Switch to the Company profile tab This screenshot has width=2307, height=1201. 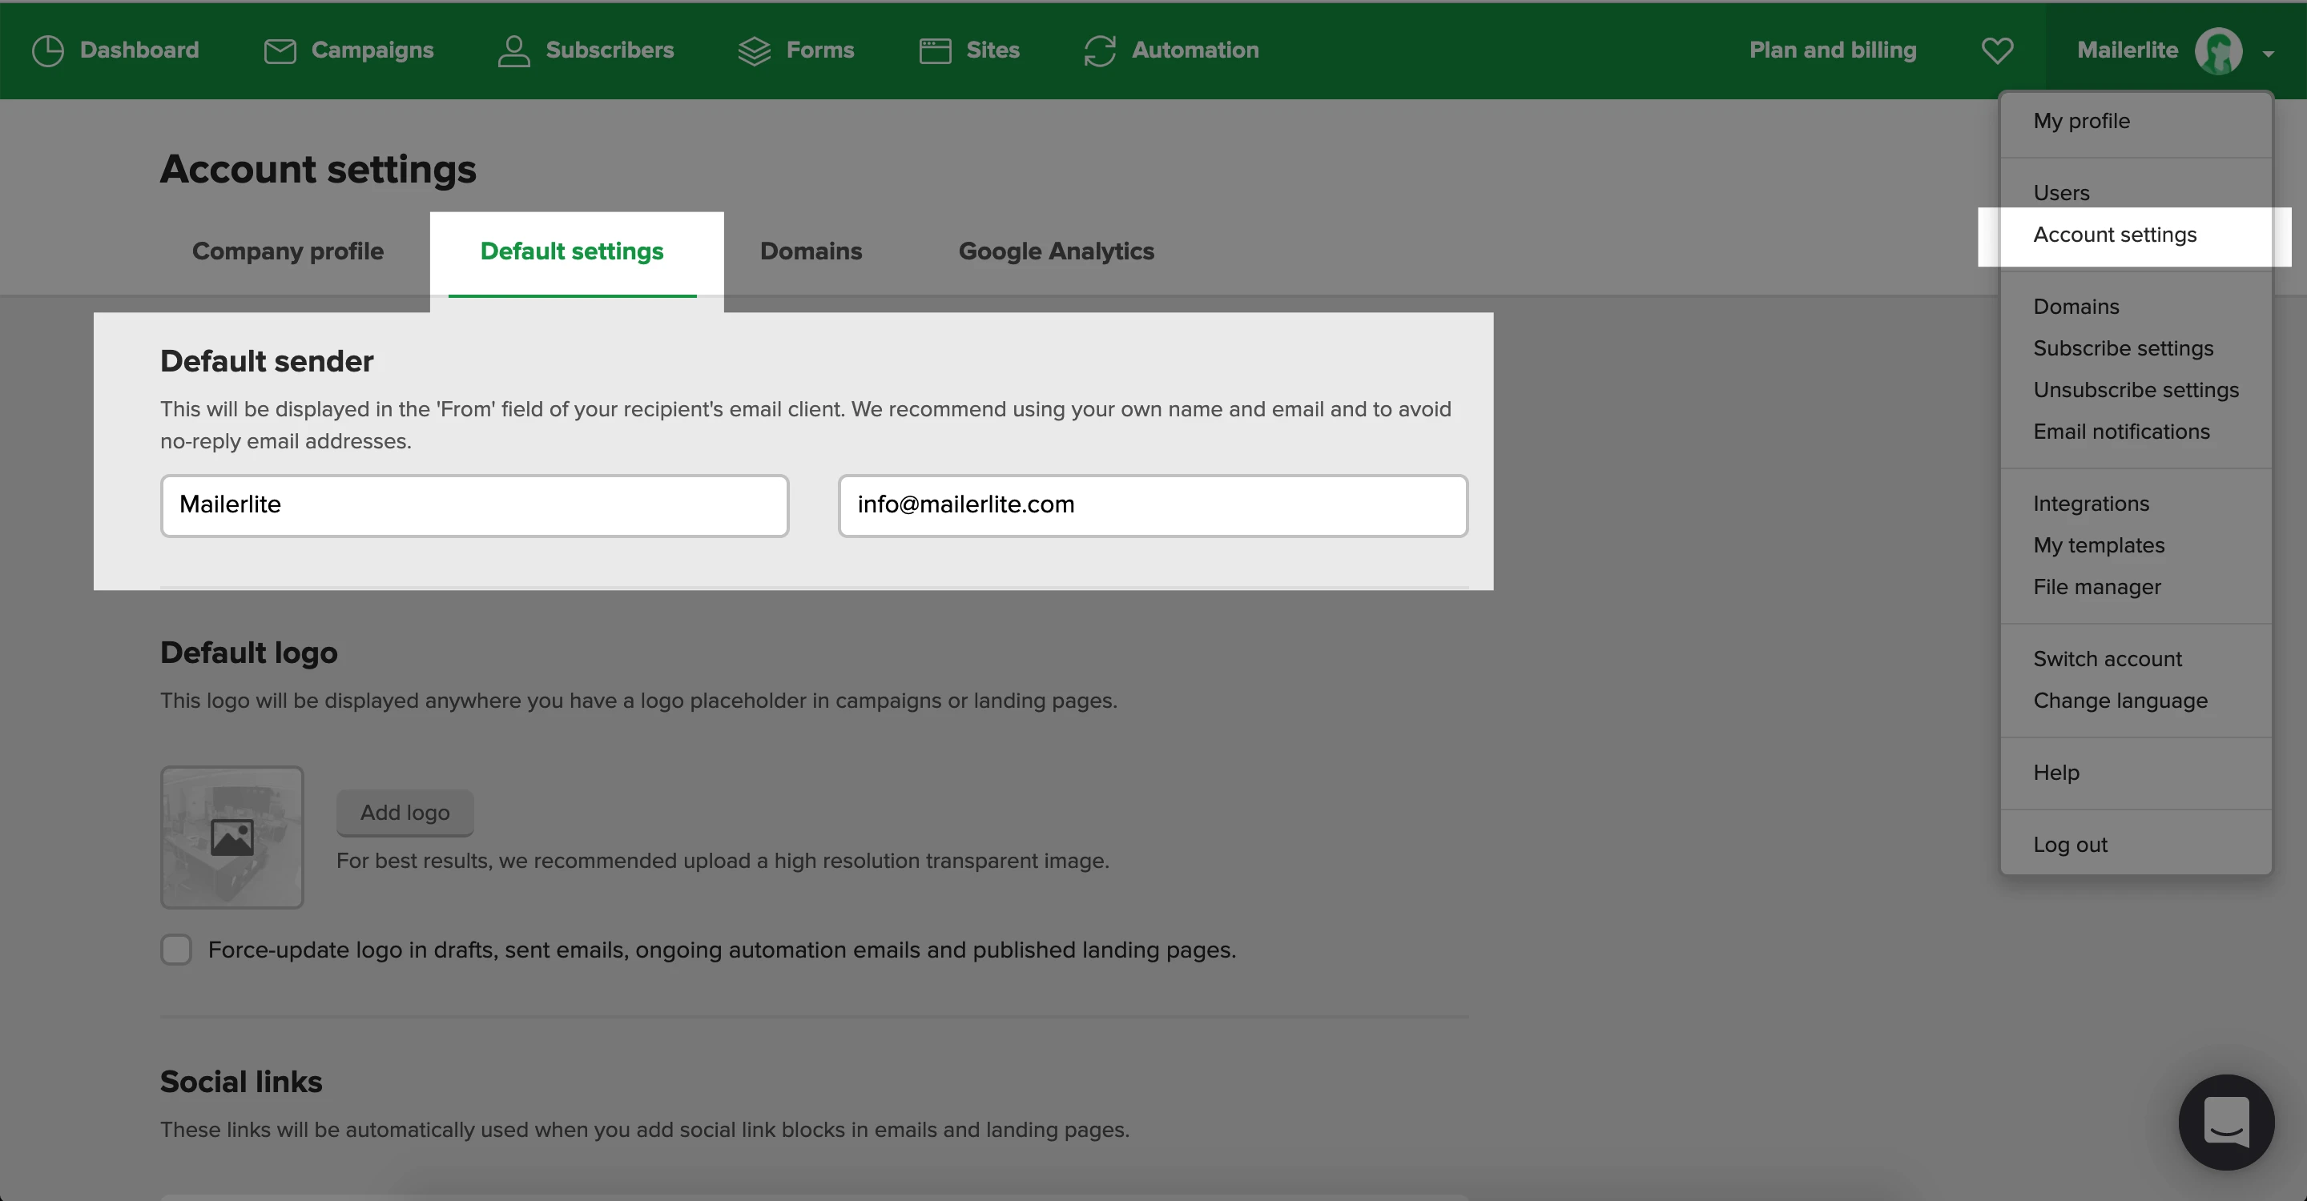tap(288, 251)
